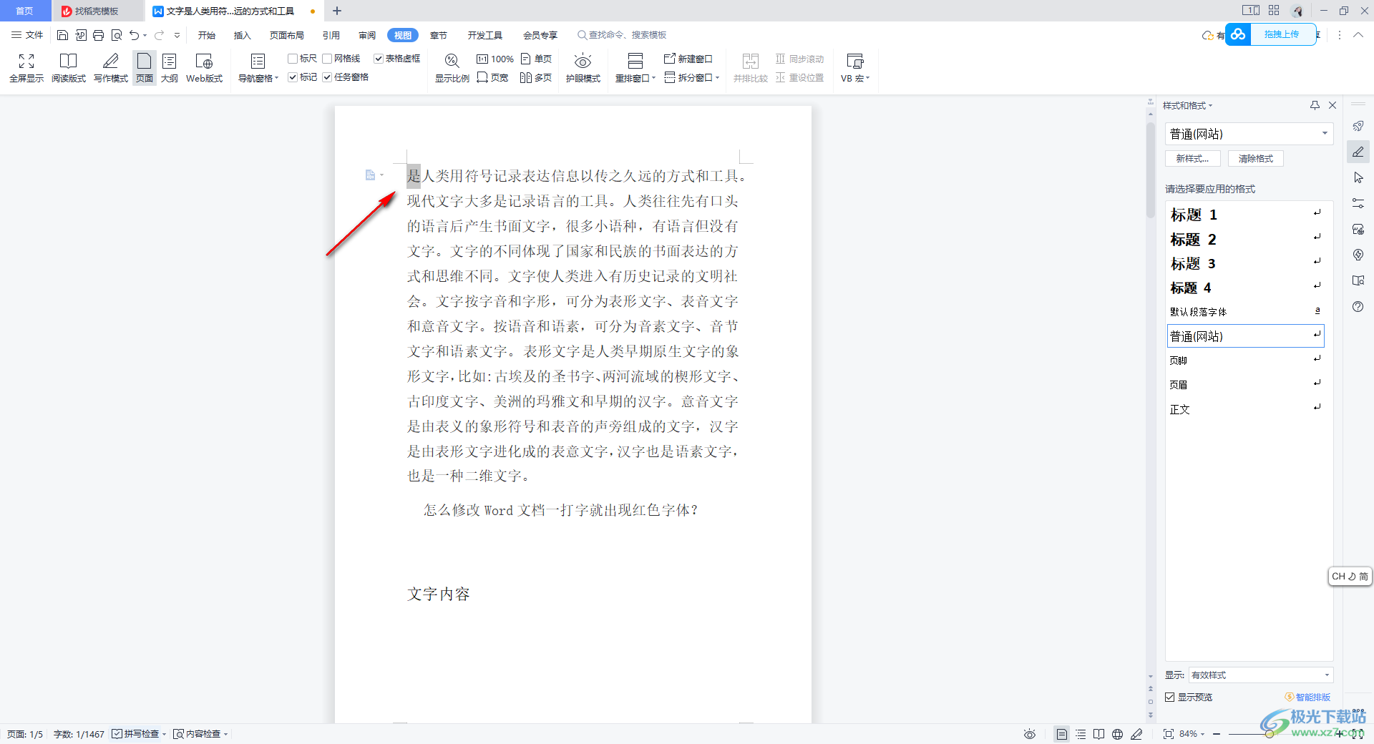Click the eye protection icon in status bar
The height and width of the screenshot is (744, 1374).
tap(1030, 734)
